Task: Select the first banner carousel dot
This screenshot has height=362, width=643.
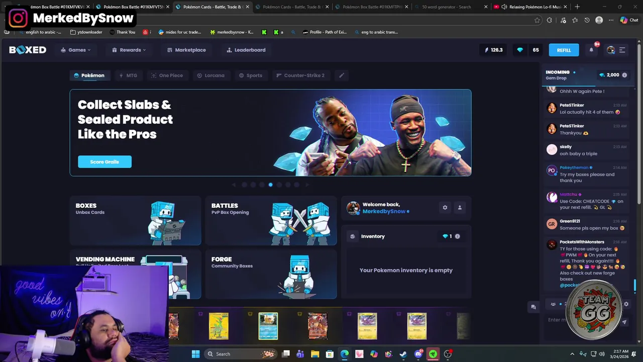Action: click(x=244, y=185)
